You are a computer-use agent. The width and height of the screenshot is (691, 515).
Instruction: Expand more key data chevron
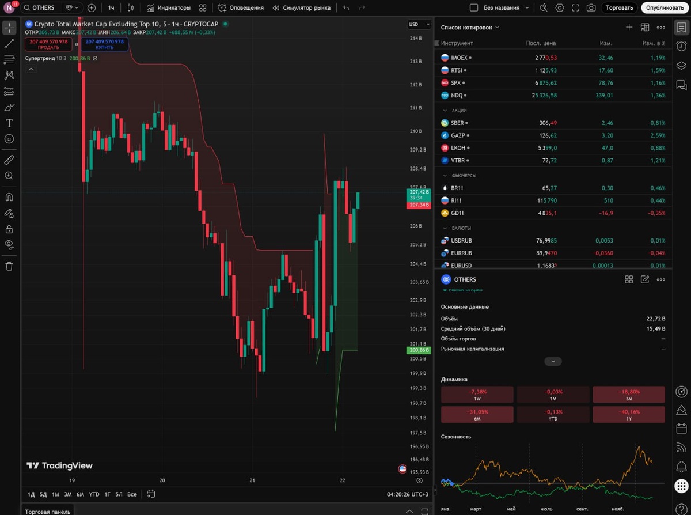click(x=553, y=361)
